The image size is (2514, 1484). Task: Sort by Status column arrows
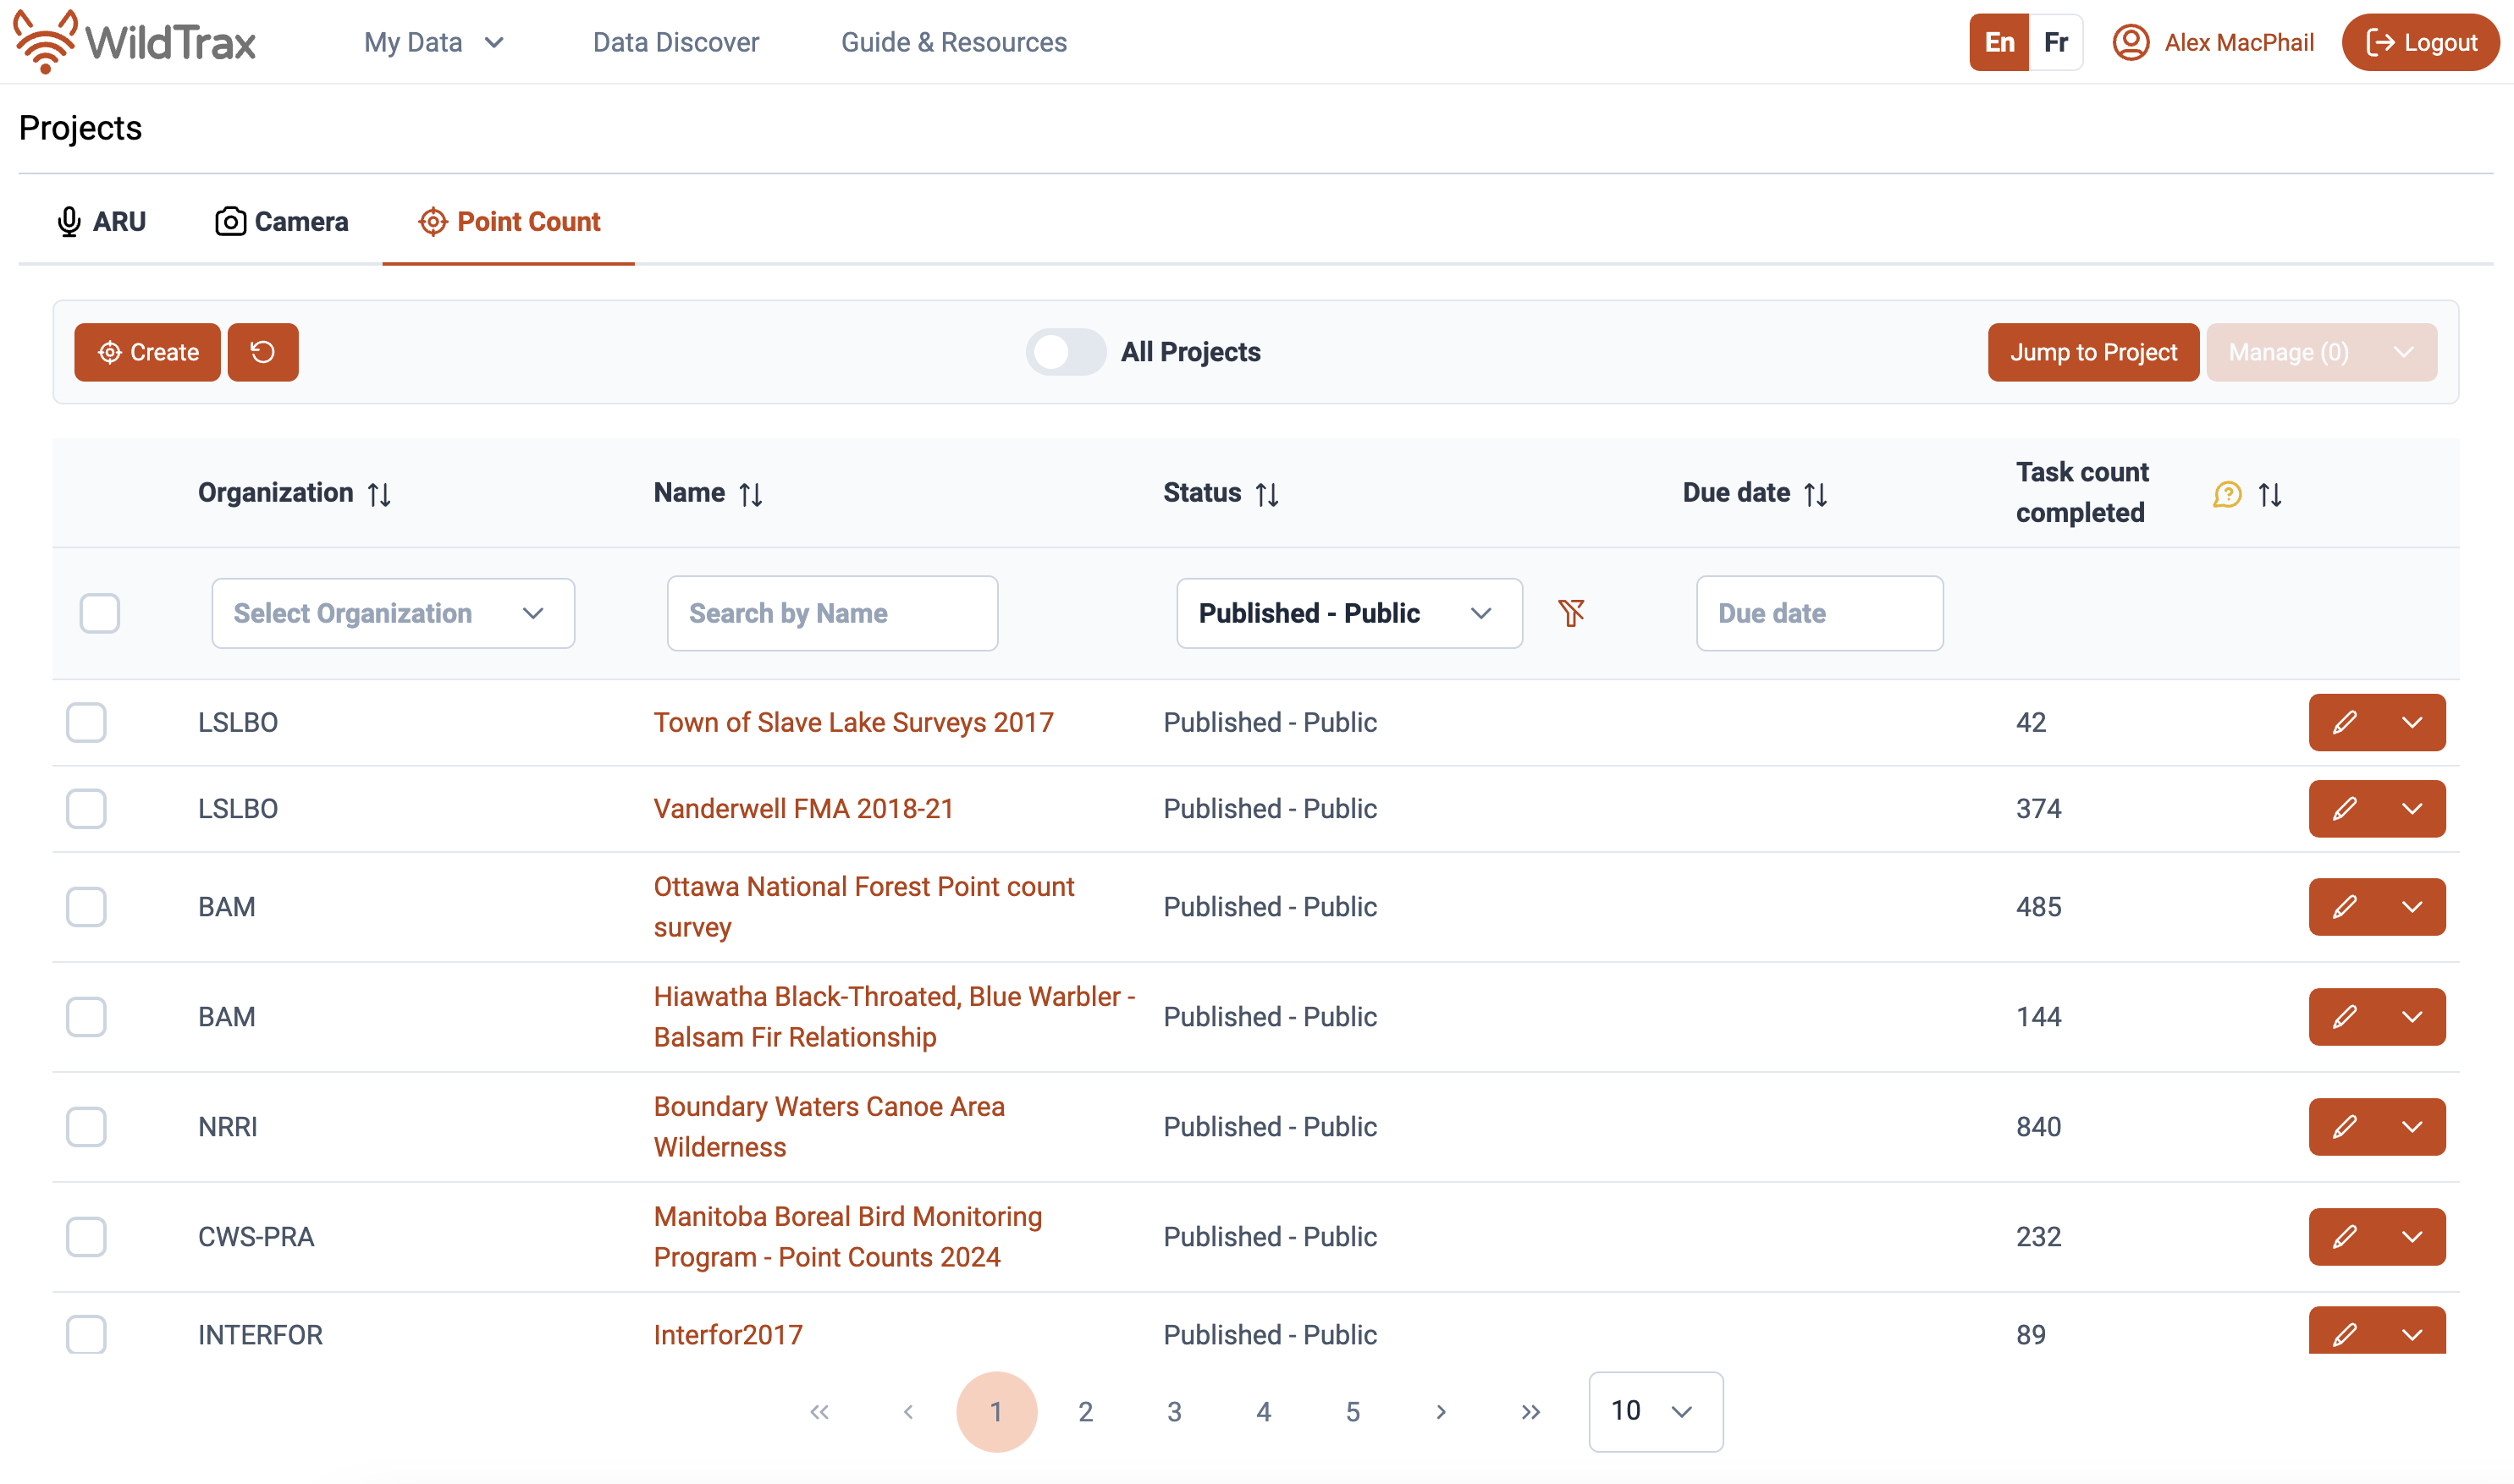(x=1266, y=494)
